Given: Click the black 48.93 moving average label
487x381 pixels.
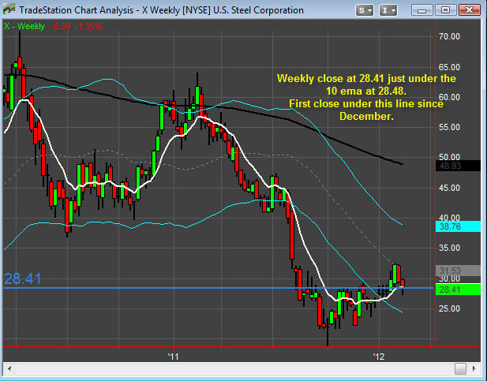Looking at the screenshot, I should [458, 166].
